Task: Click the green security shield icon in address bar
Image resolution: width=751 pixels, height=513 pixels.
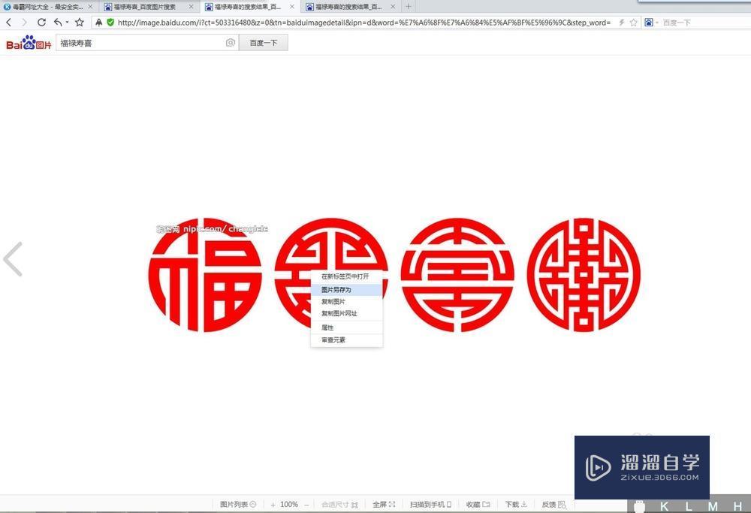Action: point(110,23)
